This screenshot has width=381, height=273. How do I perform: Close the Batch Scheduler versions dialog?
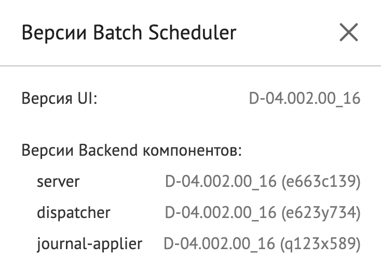coord(348,33)
